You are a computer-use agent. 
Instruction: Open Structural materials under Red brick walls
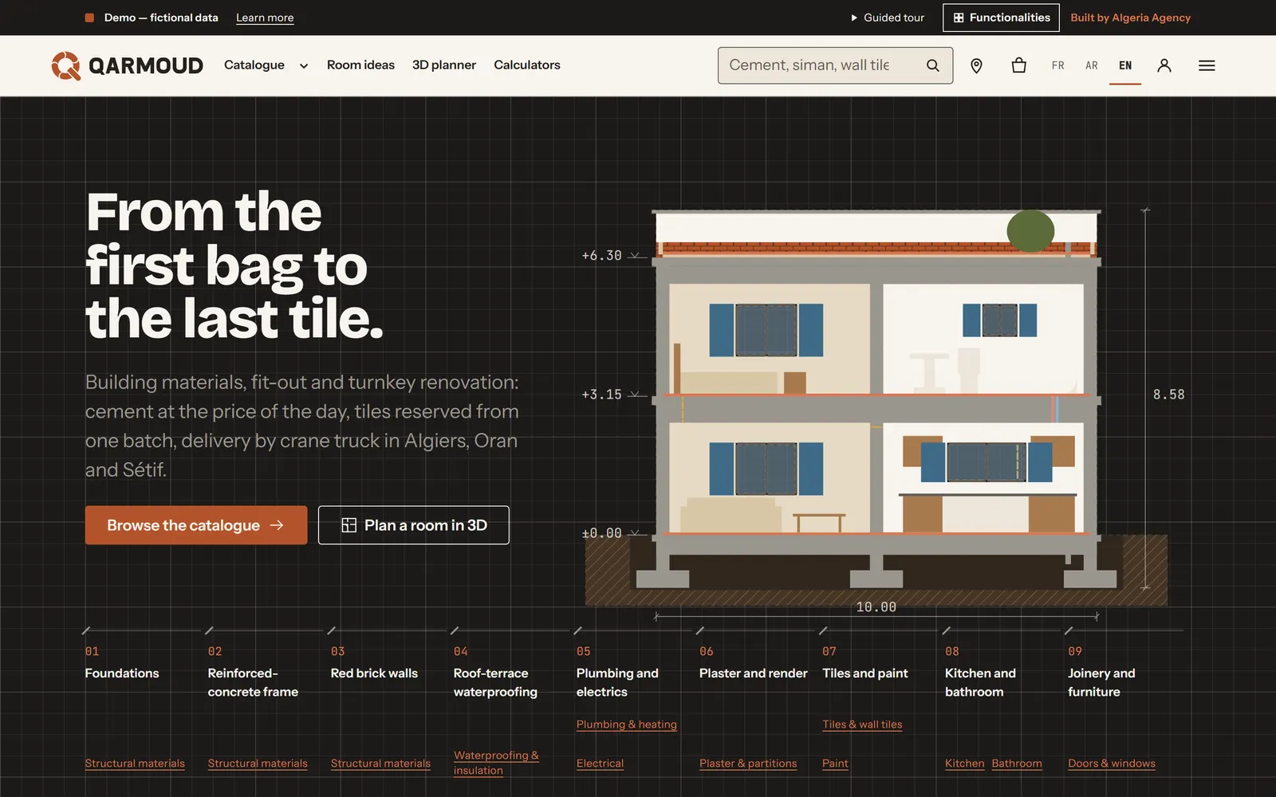pos(380,764)
